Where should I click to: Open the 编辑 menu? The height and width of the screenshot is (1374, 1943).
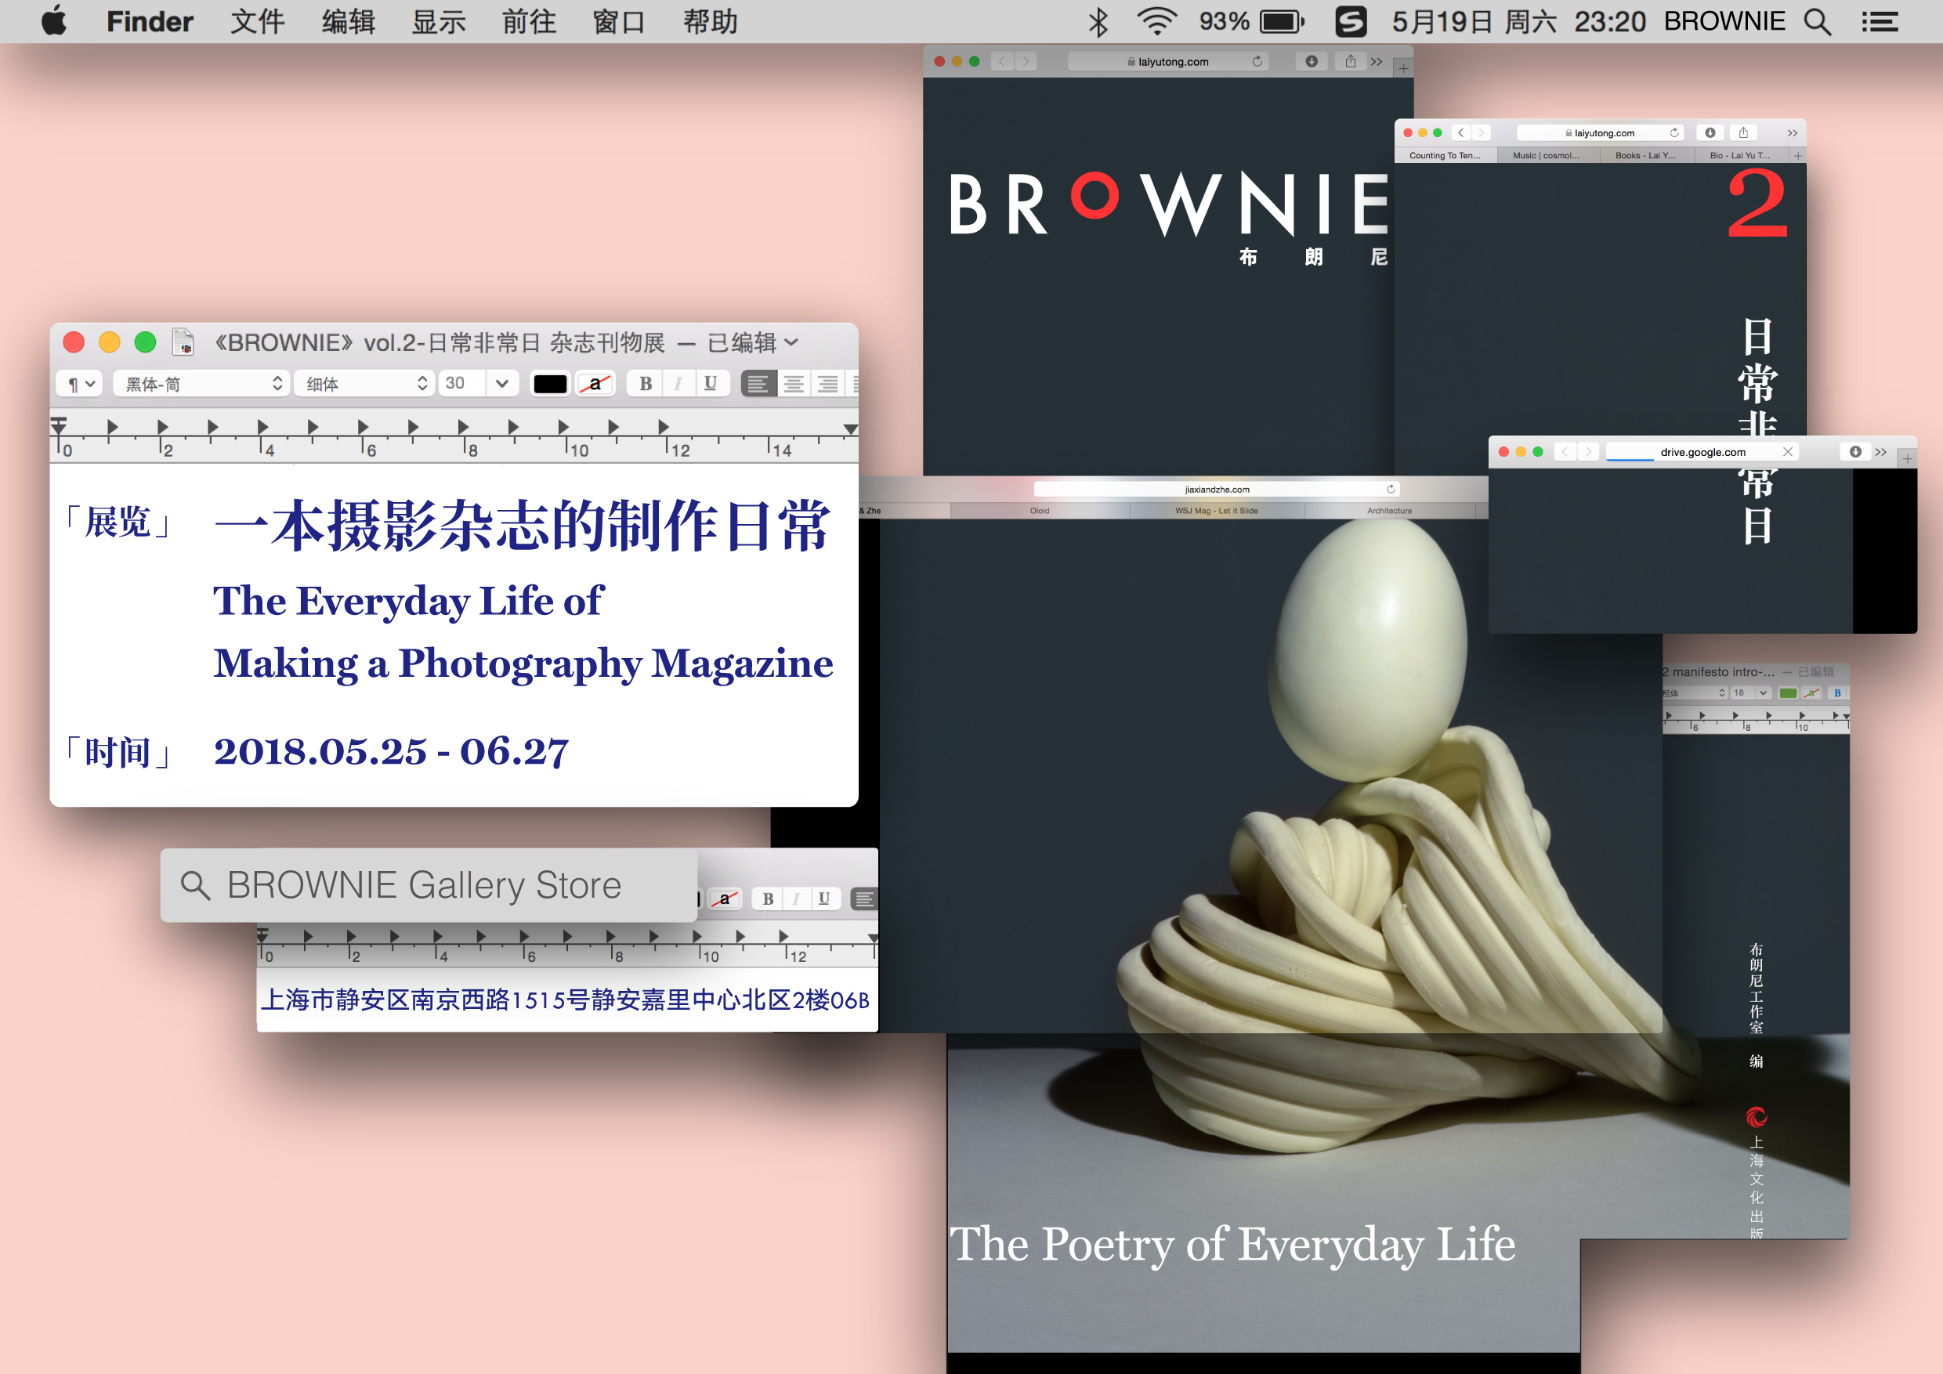(x=349, y=21)
